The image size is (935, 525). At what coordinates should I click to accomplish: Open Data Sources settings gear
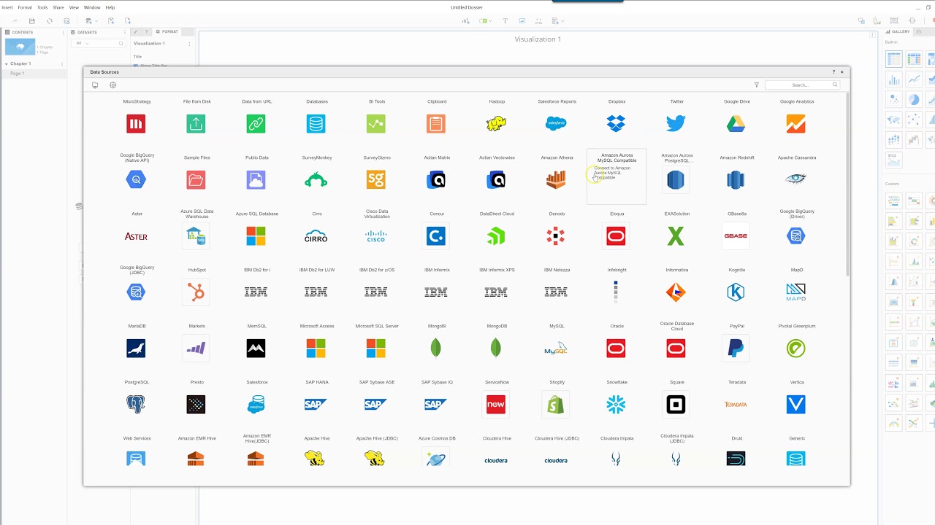point(112,85)
